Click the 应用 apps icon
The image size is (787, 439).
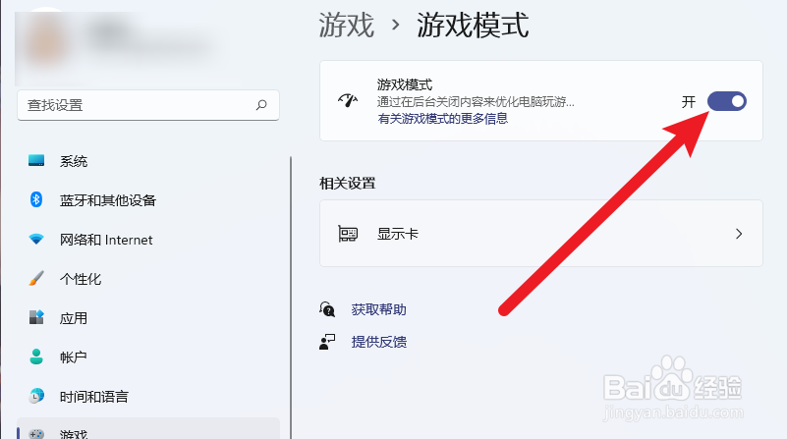[36, 317]
